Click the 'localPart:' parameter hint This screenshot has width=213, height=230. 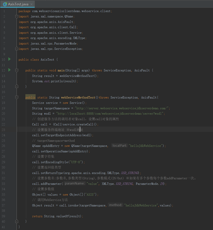point(119,146)
